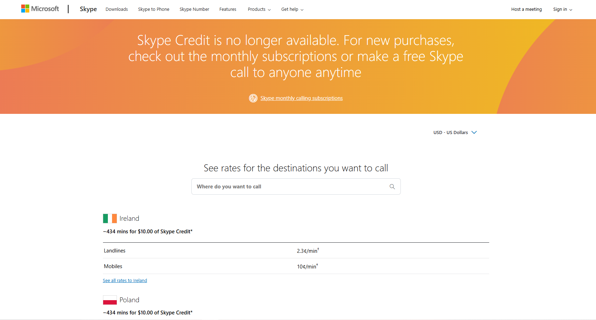Open the Skype home brand link

tap(88, 9)
